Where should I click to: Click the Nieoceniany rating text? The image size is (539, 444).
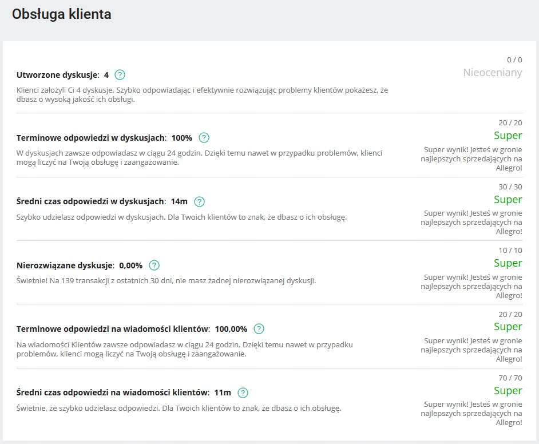pos(492,73)
